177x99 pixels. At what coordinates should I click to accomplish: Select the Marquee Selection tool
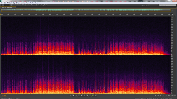pos(39,5)
